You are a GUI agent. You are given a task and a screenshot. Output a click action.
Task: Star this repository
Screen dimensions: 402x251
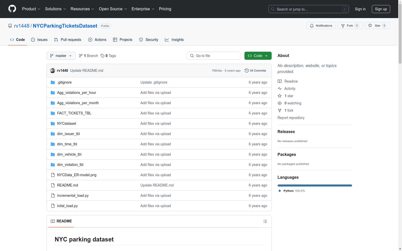(377, 26)
